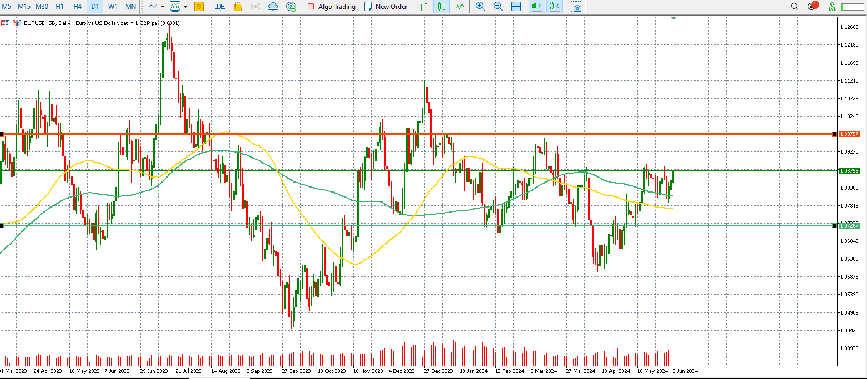Open a New Order
The width and height of the screenshot is (867, 379).
click(386, 7)
